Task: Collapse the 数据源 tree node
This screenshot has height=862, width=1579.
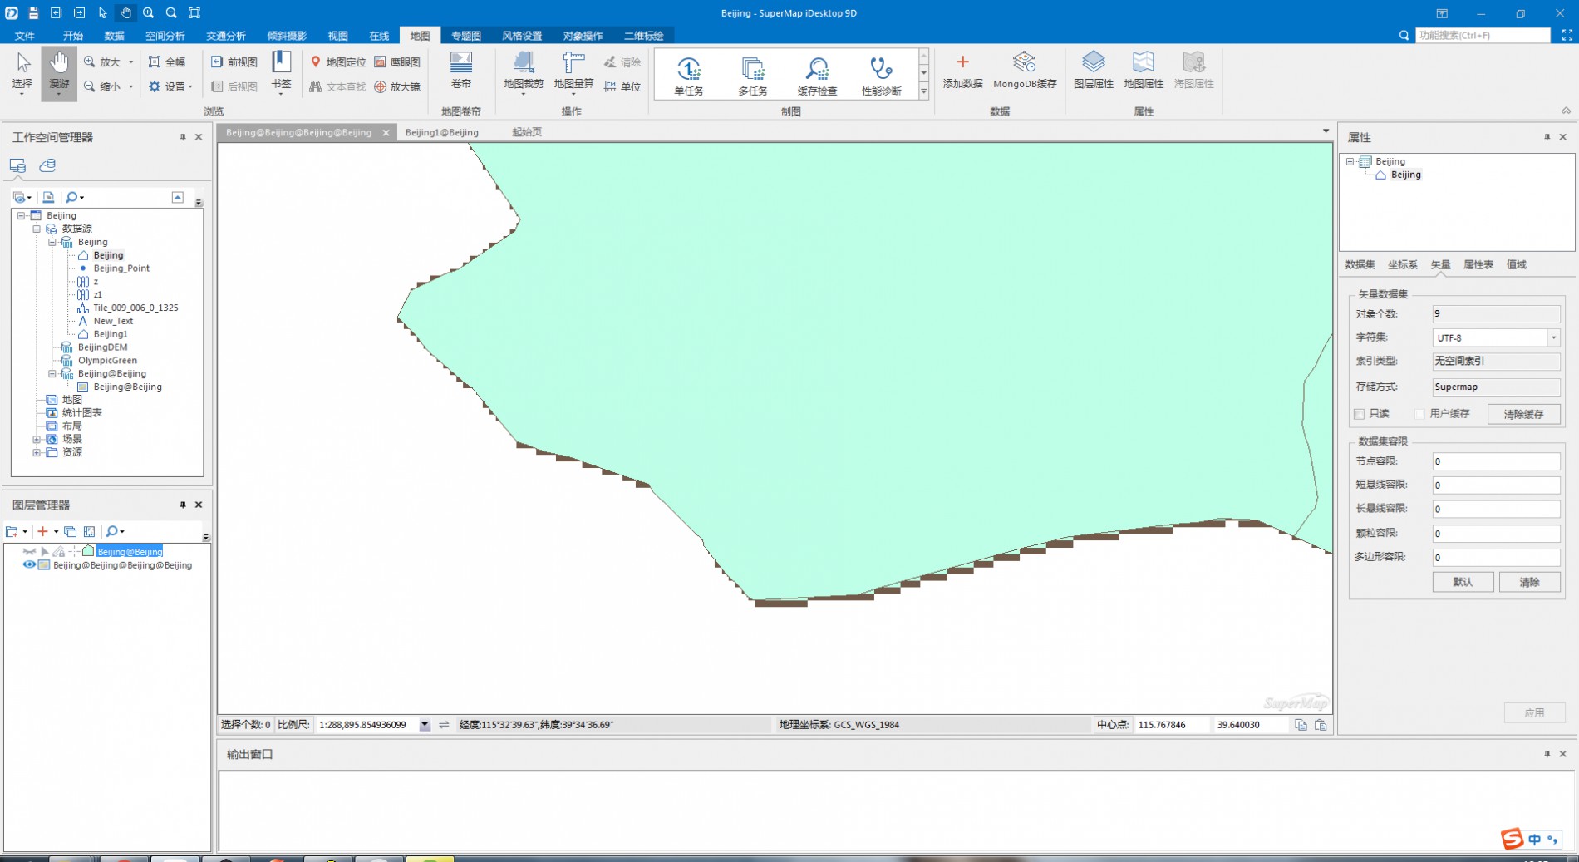Action: 37,229
